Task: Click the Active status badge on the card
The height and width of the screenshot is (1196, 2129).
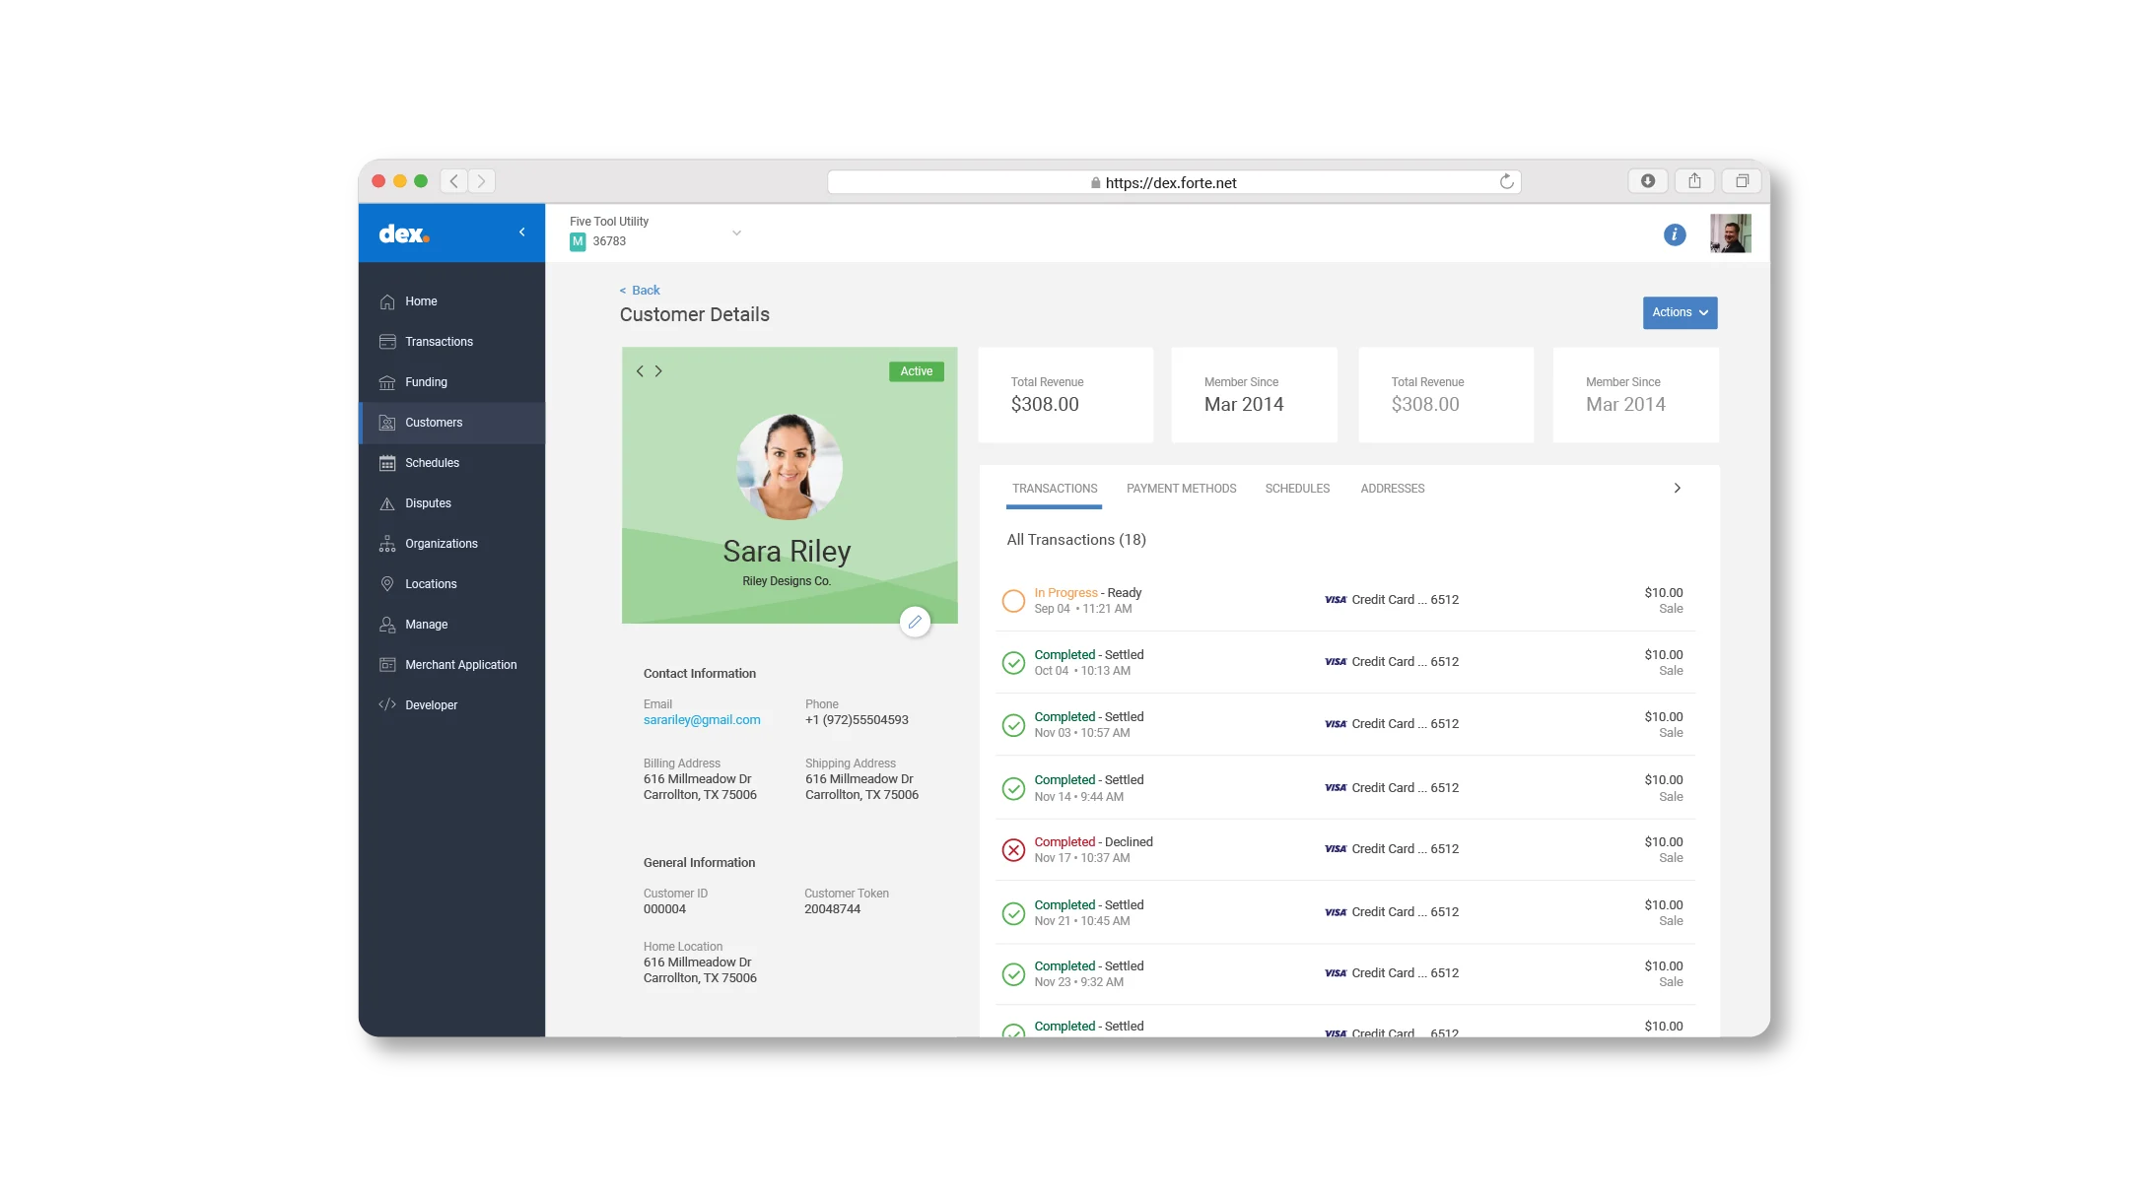Action: click(916, 371)
